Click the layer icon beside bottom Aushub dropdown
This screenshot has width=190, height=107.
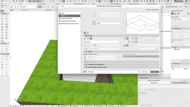tap(85, 72)
